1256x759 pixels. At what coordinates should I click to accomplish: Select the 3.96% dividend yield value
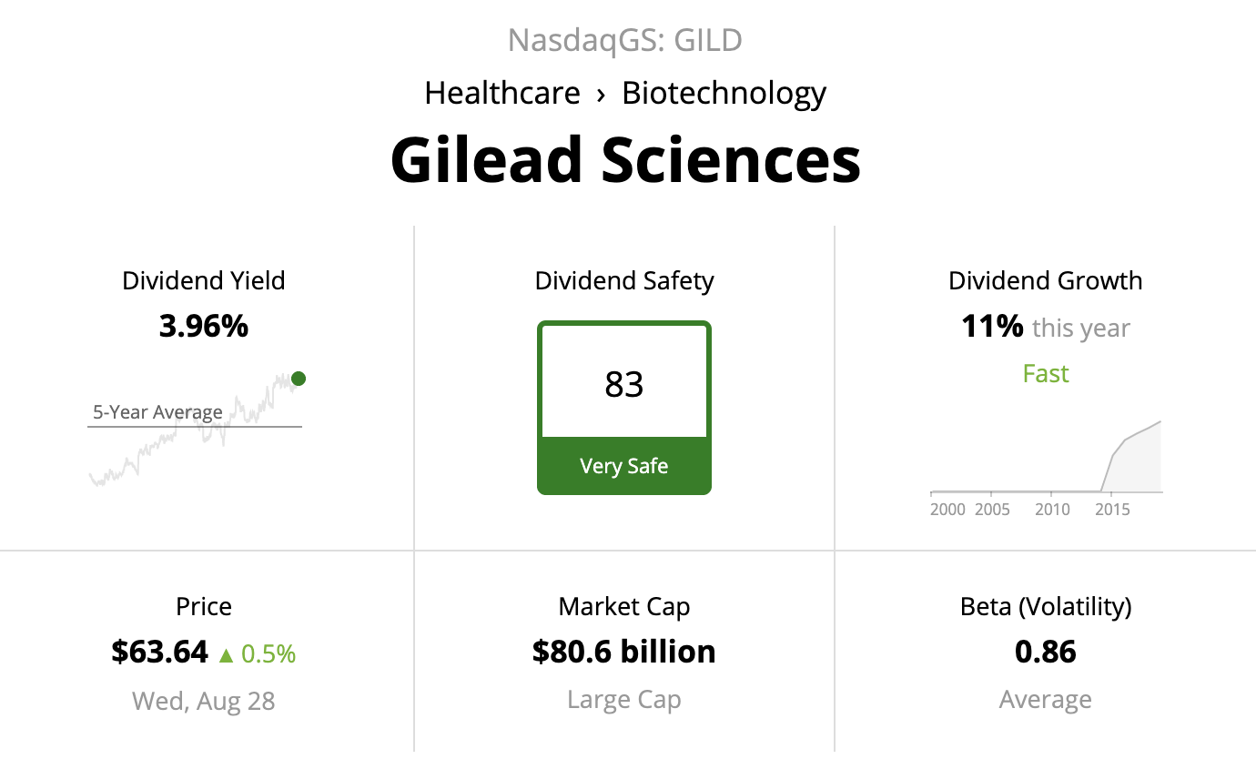point(203,326)
